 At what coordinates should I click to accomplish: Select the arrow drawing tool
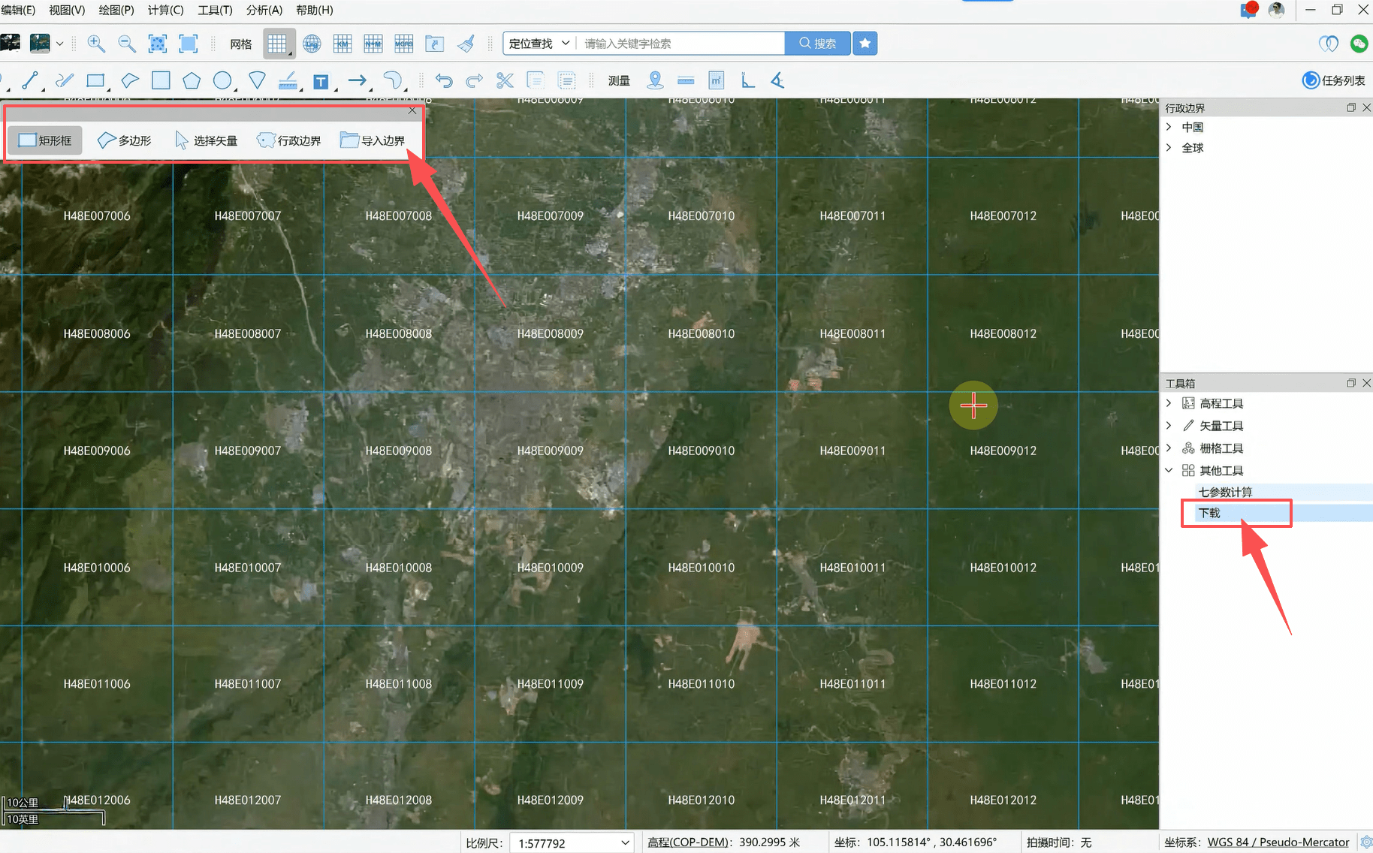click(358, 80)
